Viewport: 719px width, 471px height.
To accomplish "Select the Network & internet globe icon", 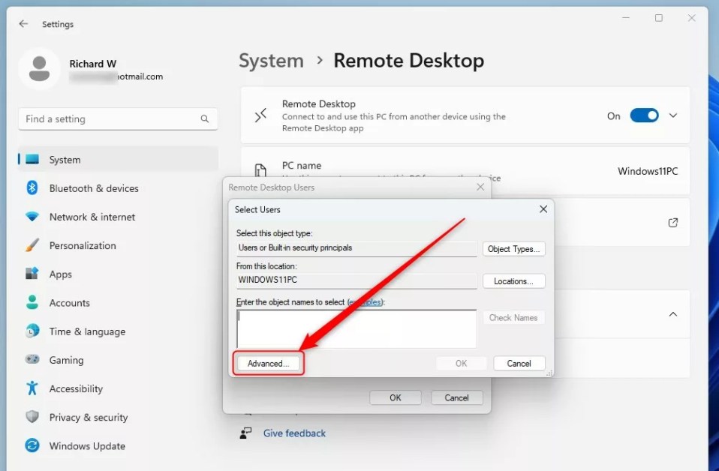I will [x=31, y=217].
